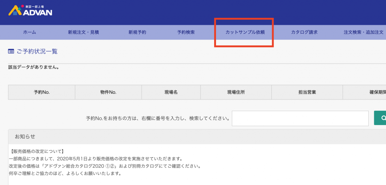This screenshot has height=185, width=386.
Task: Open 注文検索・追加注文 in the navigation bar
Action: pyautogui.click(x=363, y=32)
